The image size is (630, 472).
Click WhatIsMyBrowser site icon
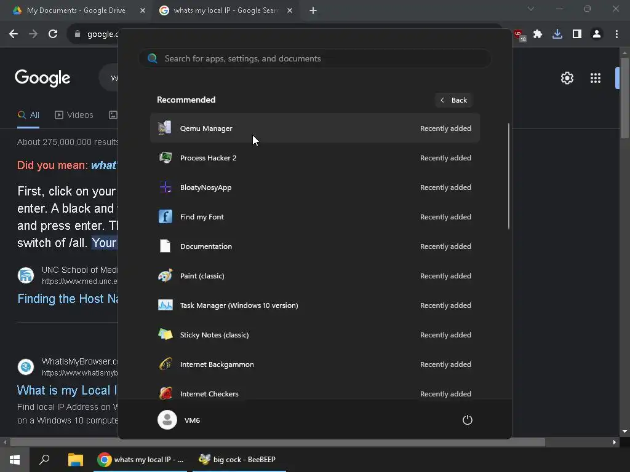[x=26, y=366]
